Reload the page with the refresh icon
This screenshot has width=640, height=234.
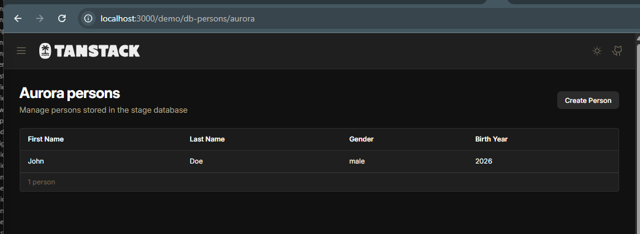tap(62, 18)
